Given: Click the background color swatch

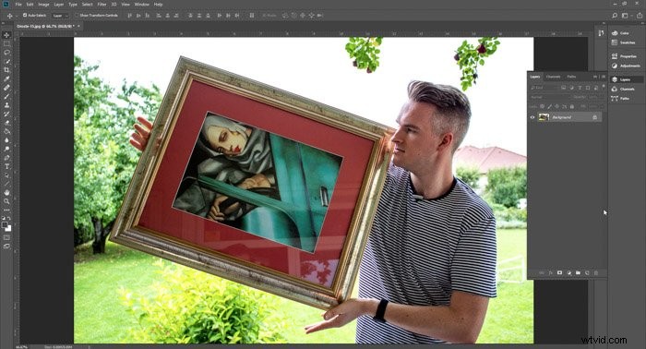Looking at the screenshot, I should click(x=9, y=229).
